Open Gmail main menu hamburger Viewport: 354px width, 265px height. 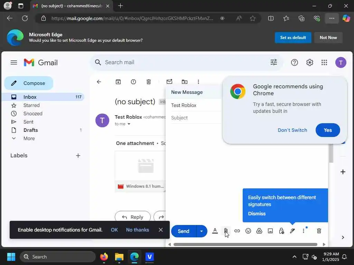coord(14,62)
